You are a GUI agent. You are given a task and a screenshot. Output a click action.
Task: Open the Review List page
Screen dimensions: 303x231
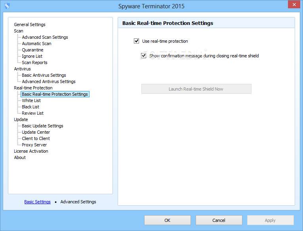(x=32, y=113)
